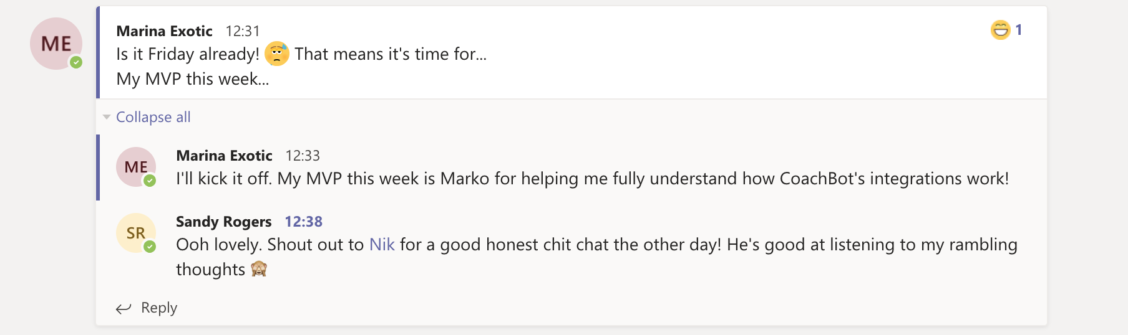This screenshot has height=335, width=1128.
Task: Click the tired face emoji in the first message
Action: pos(277,54)
